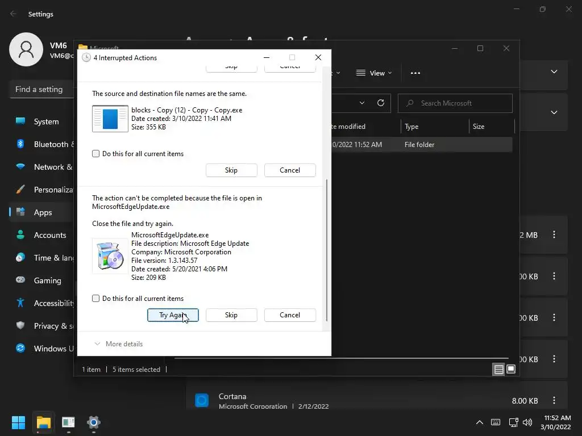Skip the blocks - Copy (12) file
Screen dimensions: 582x436
tap(231, 170)
